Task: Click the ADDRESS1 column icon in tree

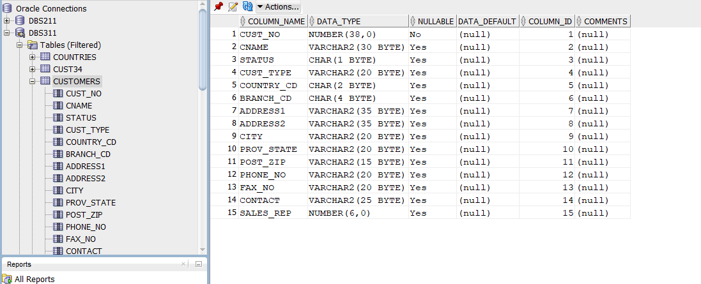Action: pyautogui.click(x=58, y=166)
